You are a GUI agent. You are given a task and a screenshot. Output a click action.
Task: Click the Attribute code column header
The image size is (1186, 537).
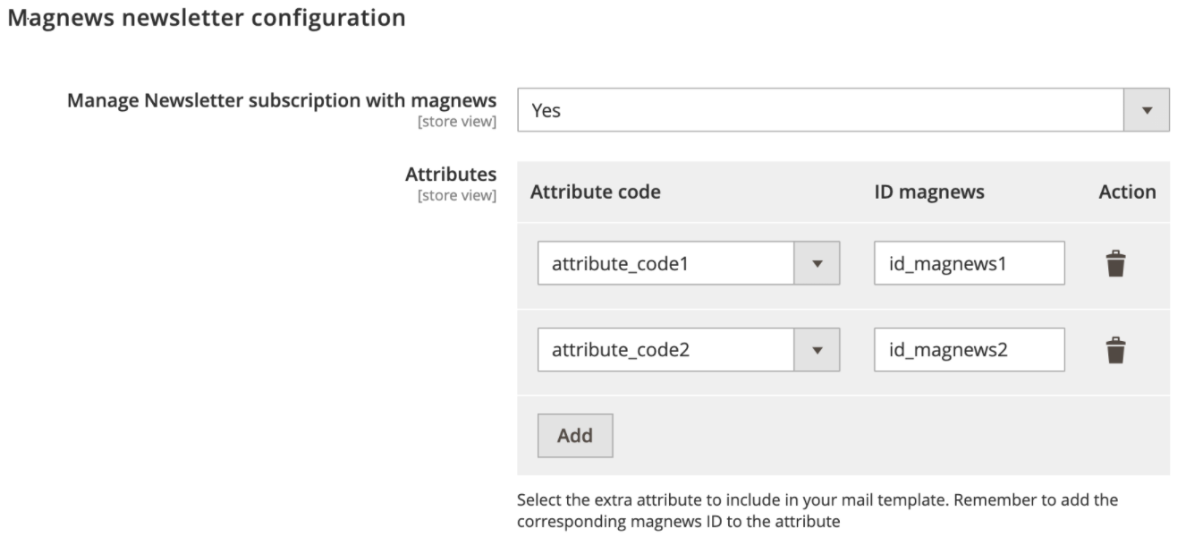[595, 192]
